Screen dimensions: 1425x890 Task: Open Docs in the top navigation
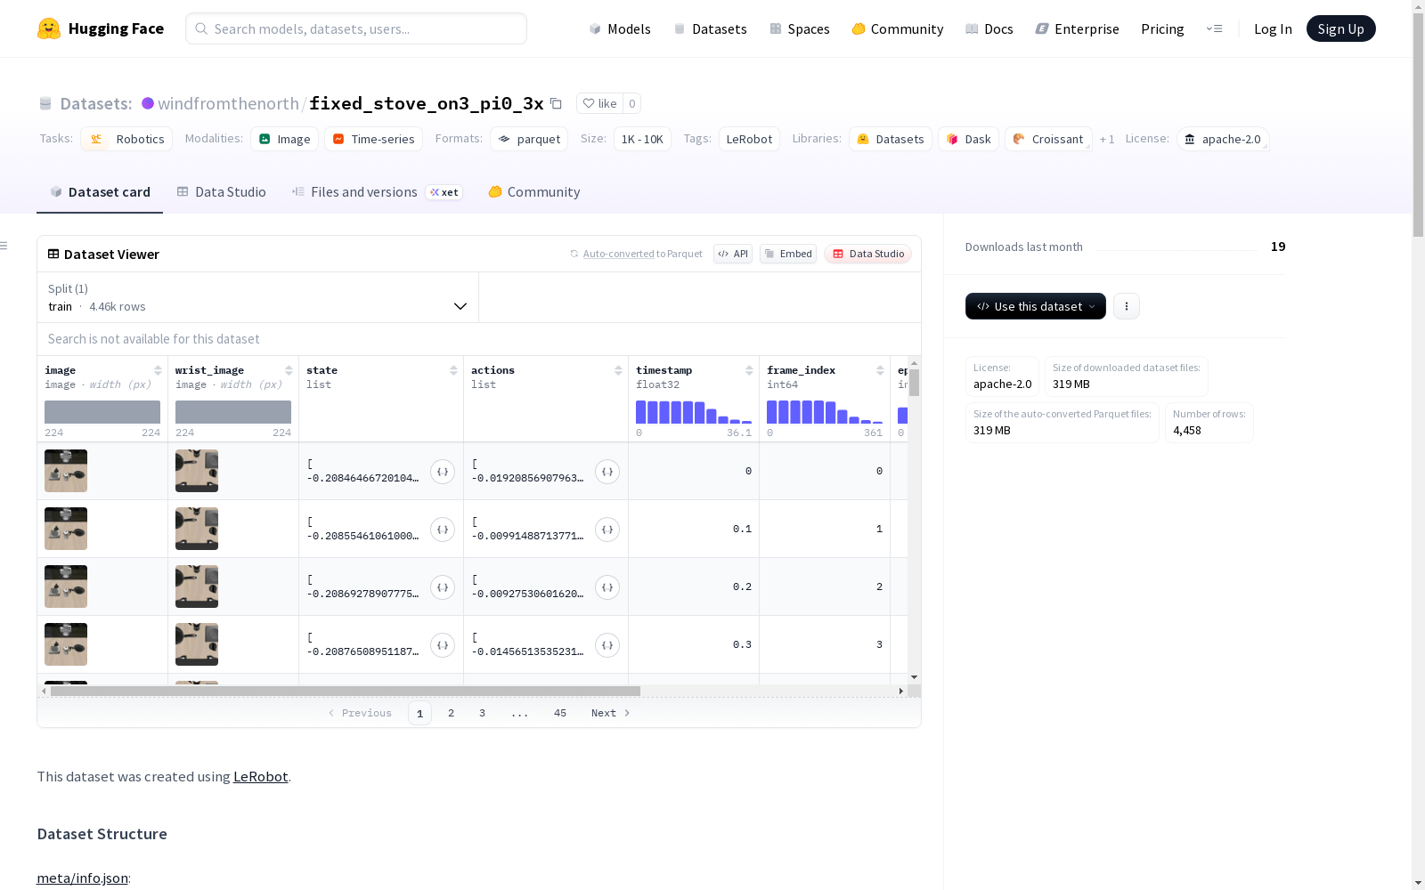coord(989,28)
